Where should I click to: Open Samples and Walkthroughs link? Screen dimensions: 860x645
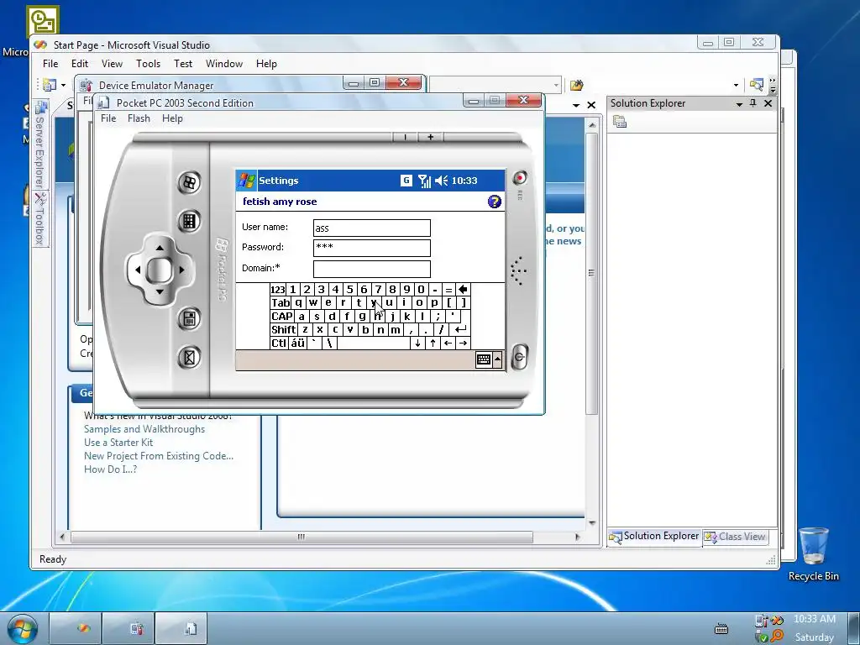[144, 429]
